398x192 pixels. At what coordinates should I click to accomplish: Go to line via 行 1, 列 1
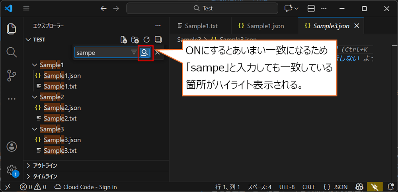[228, 187]
